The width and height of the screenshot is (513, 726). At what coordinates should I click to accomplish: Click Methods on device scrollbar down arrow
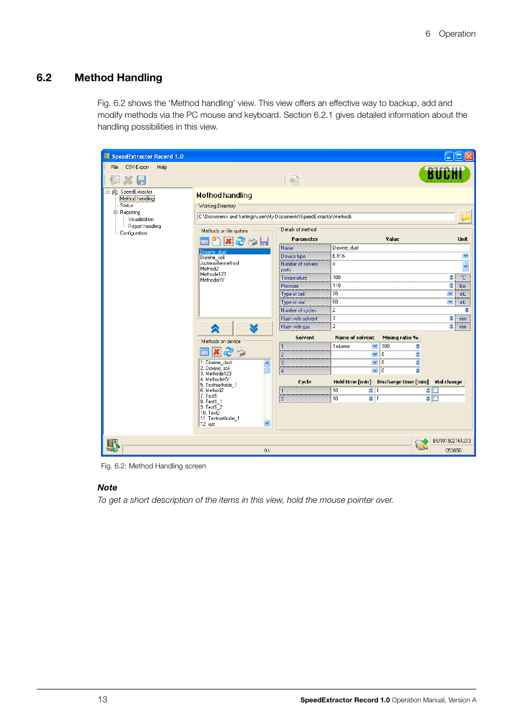click(x=267, y=423)
